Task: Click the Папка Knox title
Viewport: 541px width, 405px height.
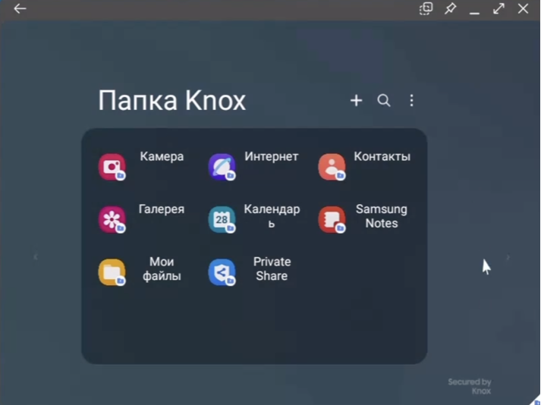Action: point(171,101)
